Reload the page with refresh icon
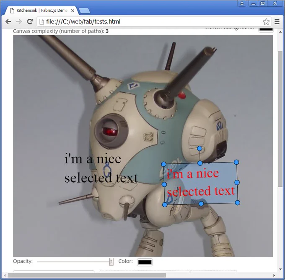This screenshot has width=285, height=280. tap(30, 22)
